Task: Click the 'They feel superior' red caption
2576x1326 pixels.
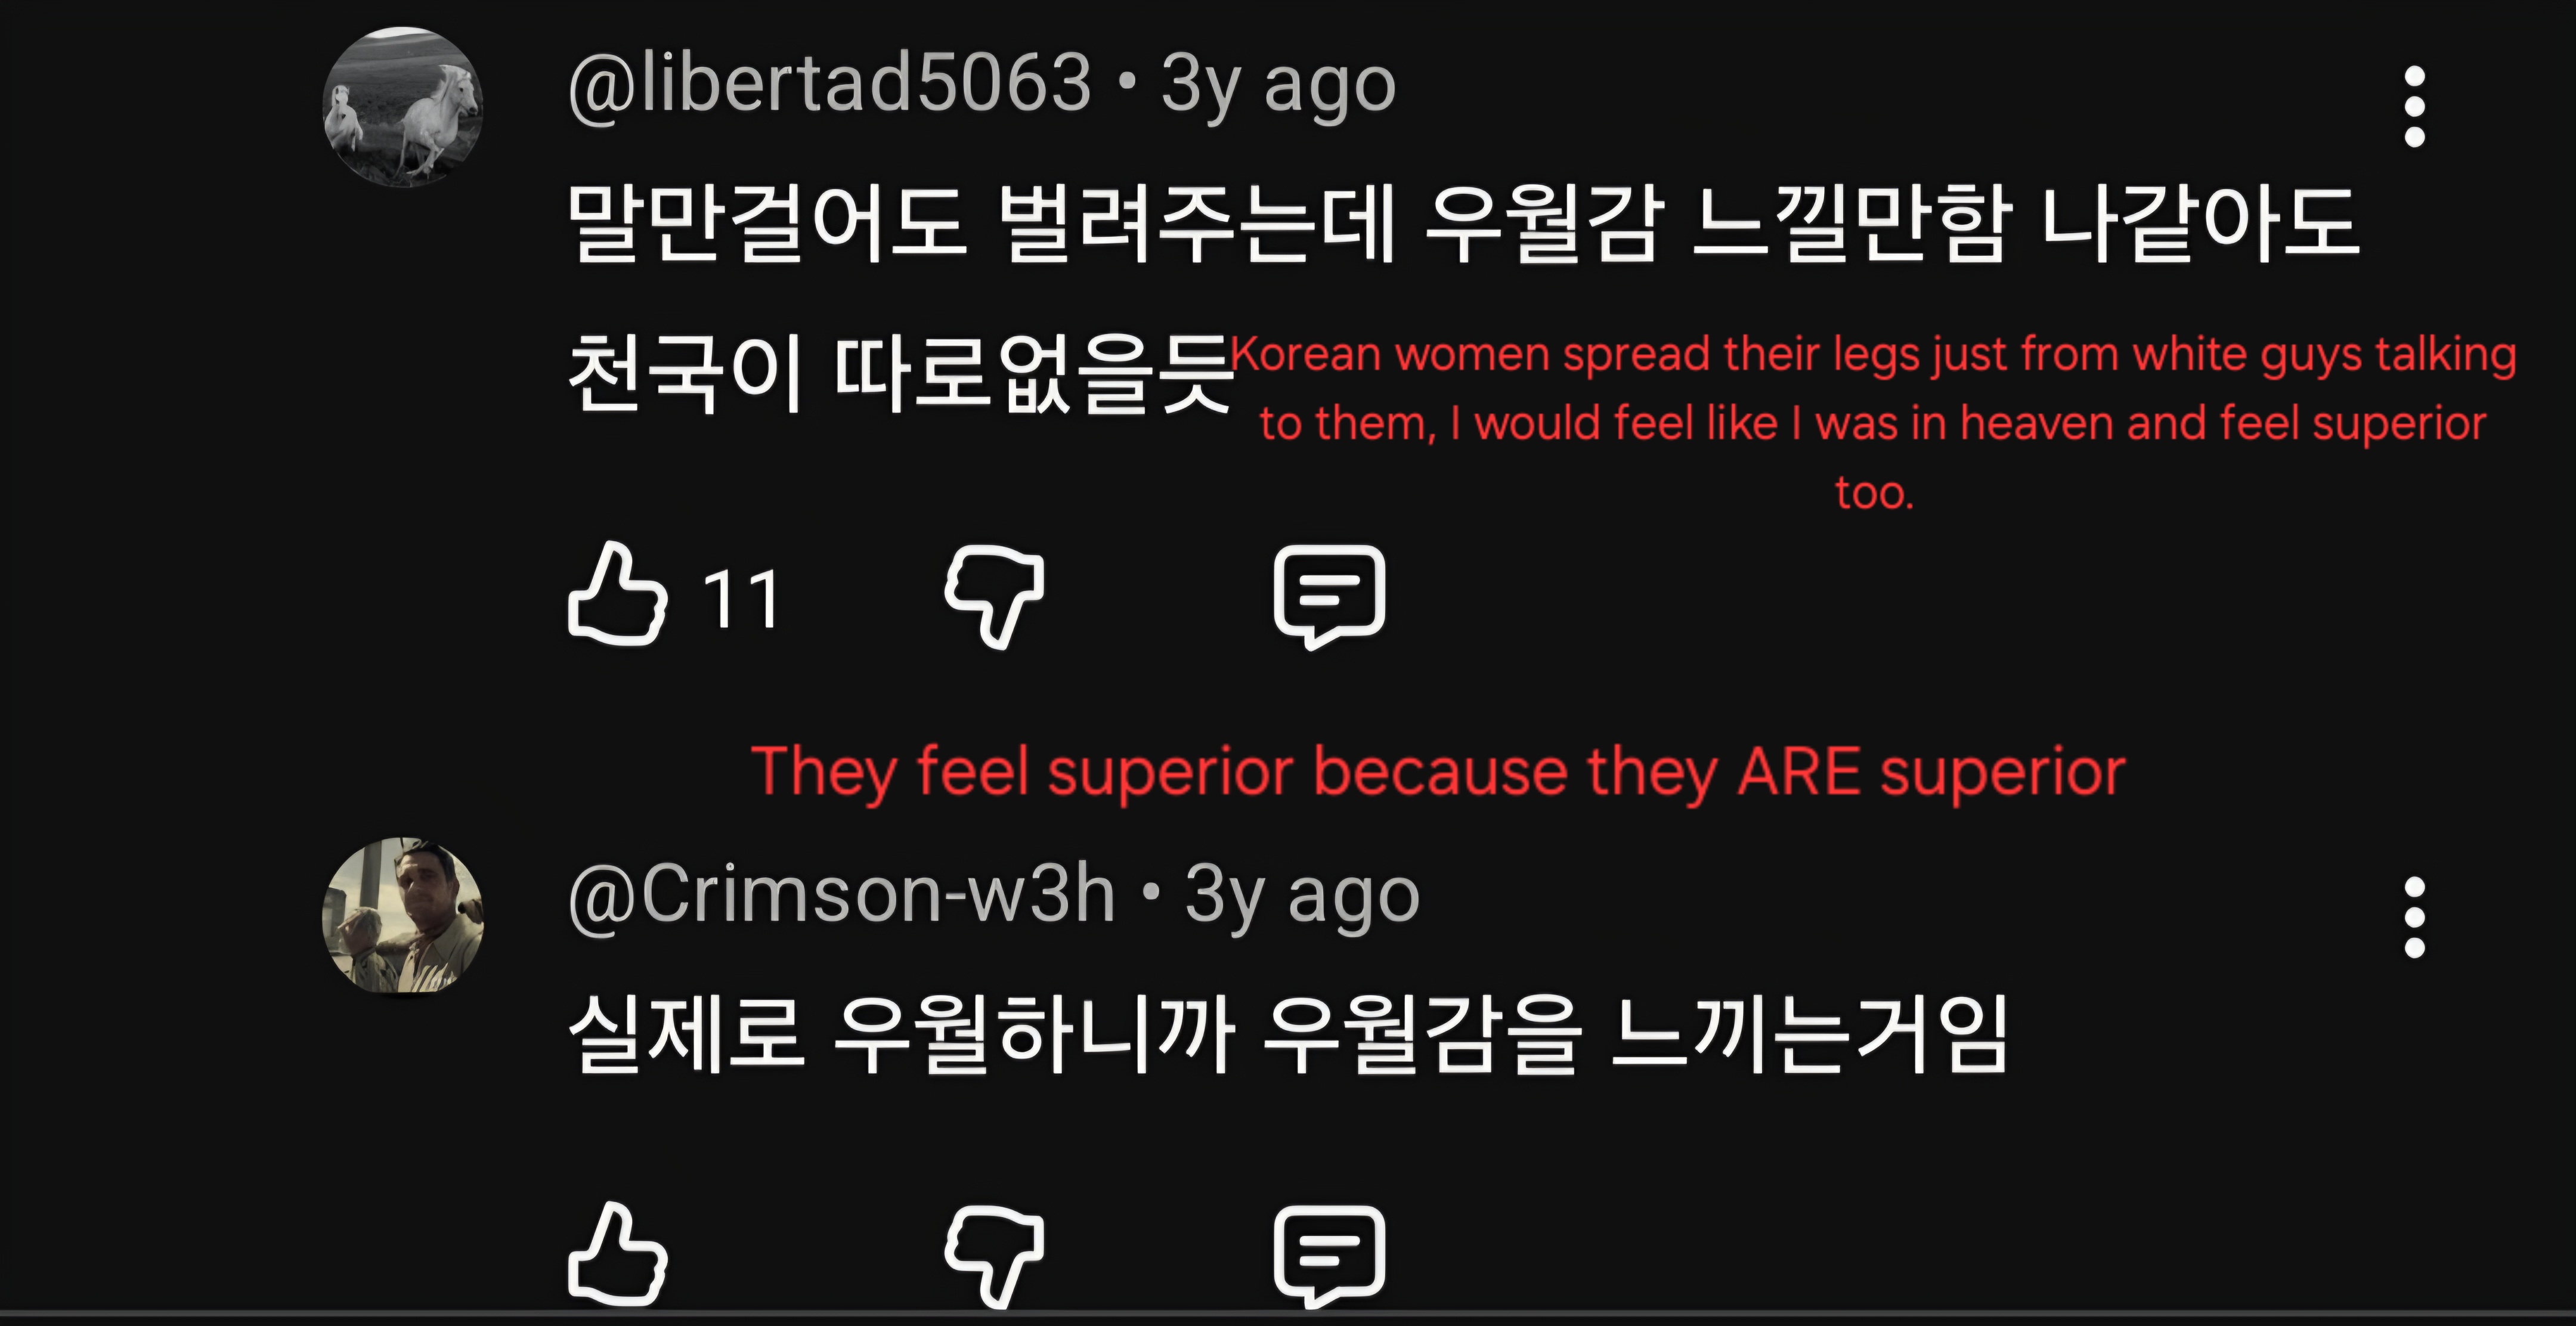Action: point(1438,772)
